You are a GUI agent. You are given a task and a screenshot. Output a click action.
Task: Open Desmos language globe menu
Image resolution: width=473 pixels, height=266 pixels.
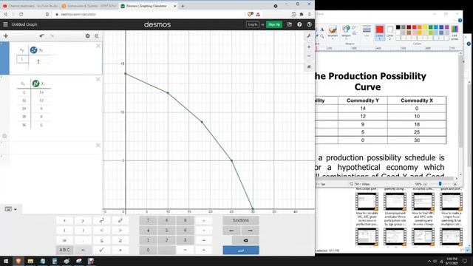click(309, 24)
